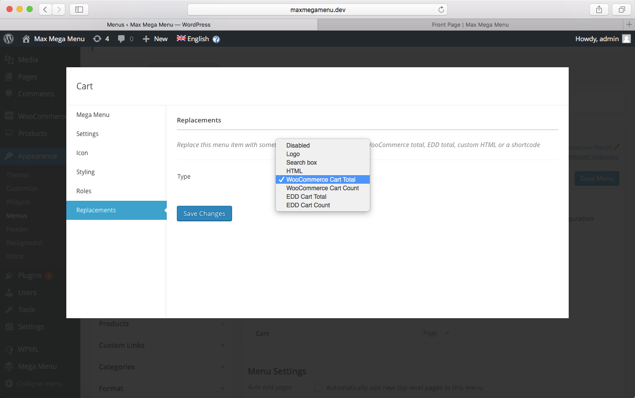Select EDD Cart Count option
Image resolution: width=635 pixels, height=398 pixels.
click(x=323, y=205)
